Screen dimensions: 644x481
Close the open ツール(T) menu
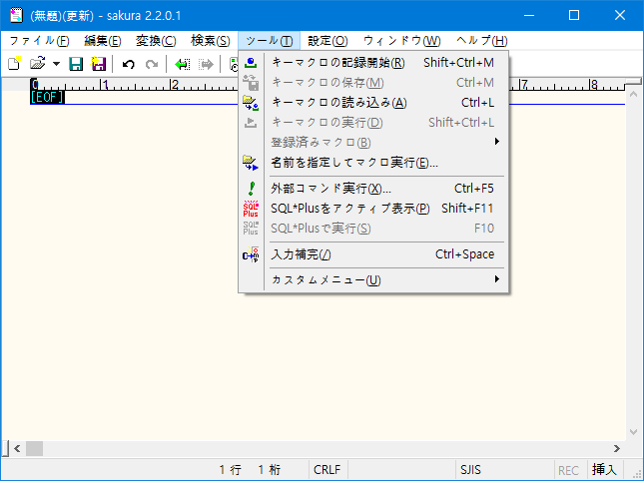tap(269, 41)
